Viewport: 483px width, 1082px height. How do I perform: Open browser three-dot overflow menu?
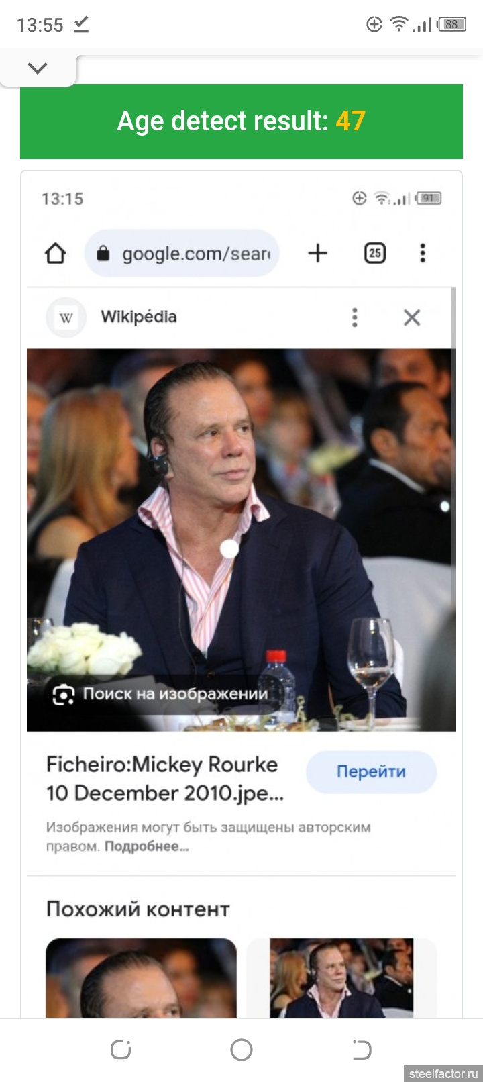point(423,253)
